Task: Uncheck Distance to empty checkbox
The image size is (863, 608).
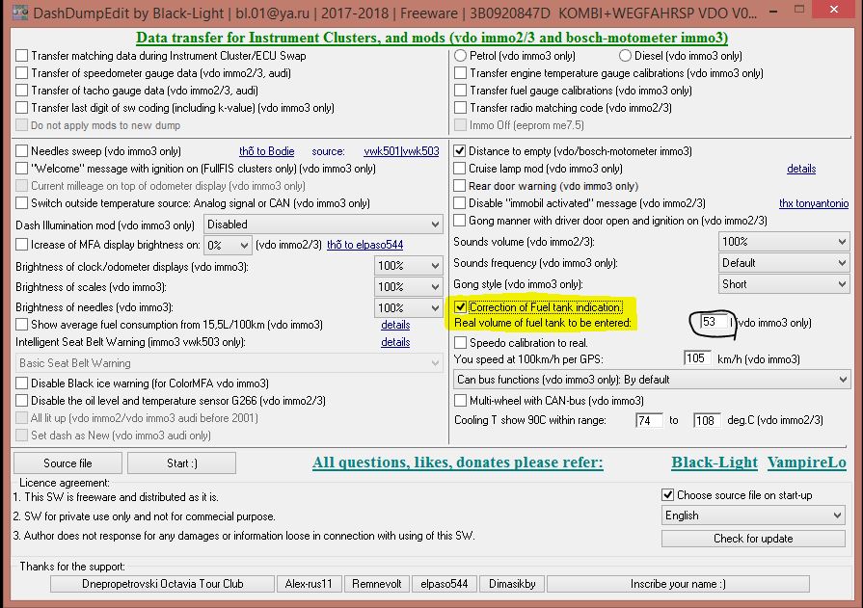Action: point(459,150)
